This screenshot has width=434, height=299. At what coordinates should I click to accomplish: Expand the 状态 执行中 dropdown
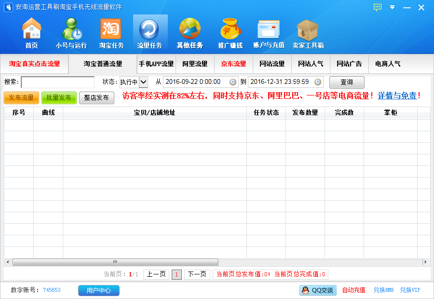tap(143, 82)
